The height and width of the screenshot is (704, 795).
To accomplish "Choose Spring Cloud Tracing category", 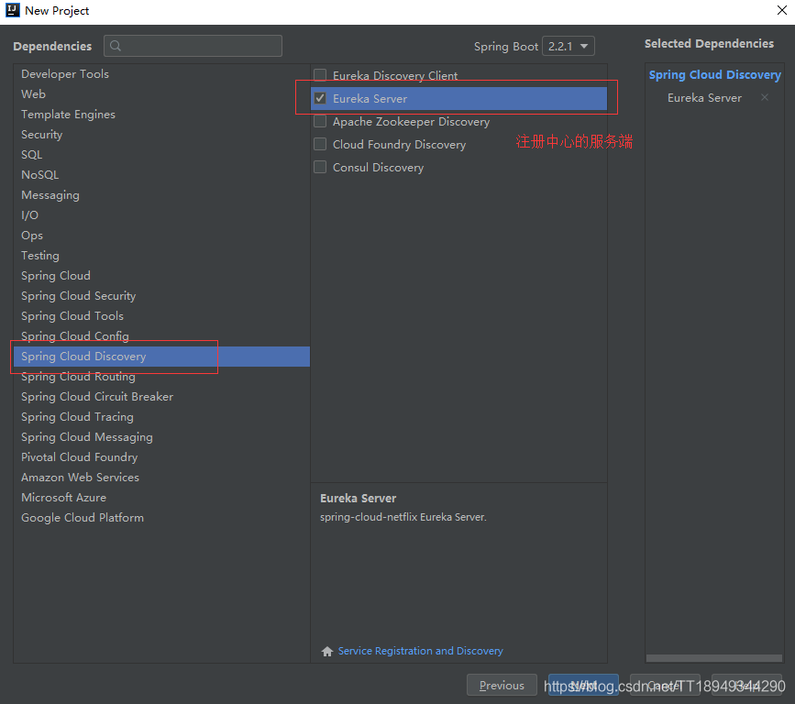I will point(161,417).
